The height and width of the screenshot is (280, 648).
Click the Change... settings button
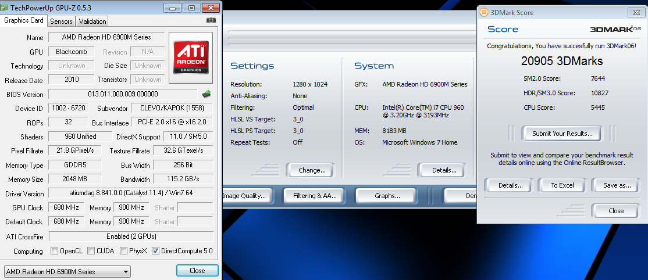312,170
